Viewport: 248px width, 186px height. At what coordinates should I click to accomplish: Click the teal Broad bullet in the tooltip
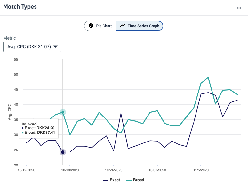click(x=22, y=133)
